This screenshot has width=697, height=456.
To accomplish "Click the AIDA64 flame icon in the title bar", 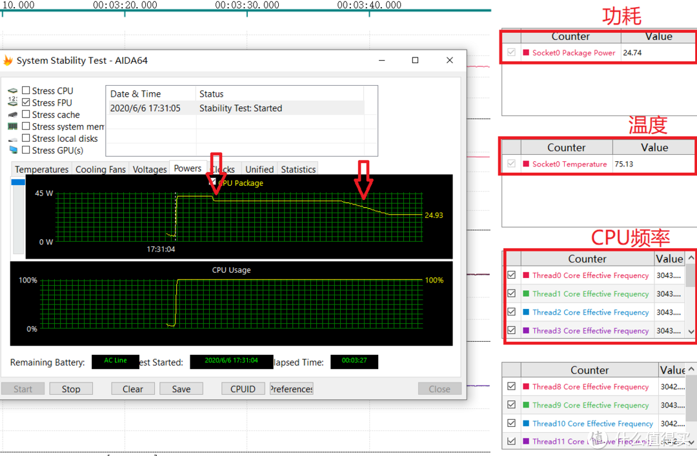I will [8, 61].
